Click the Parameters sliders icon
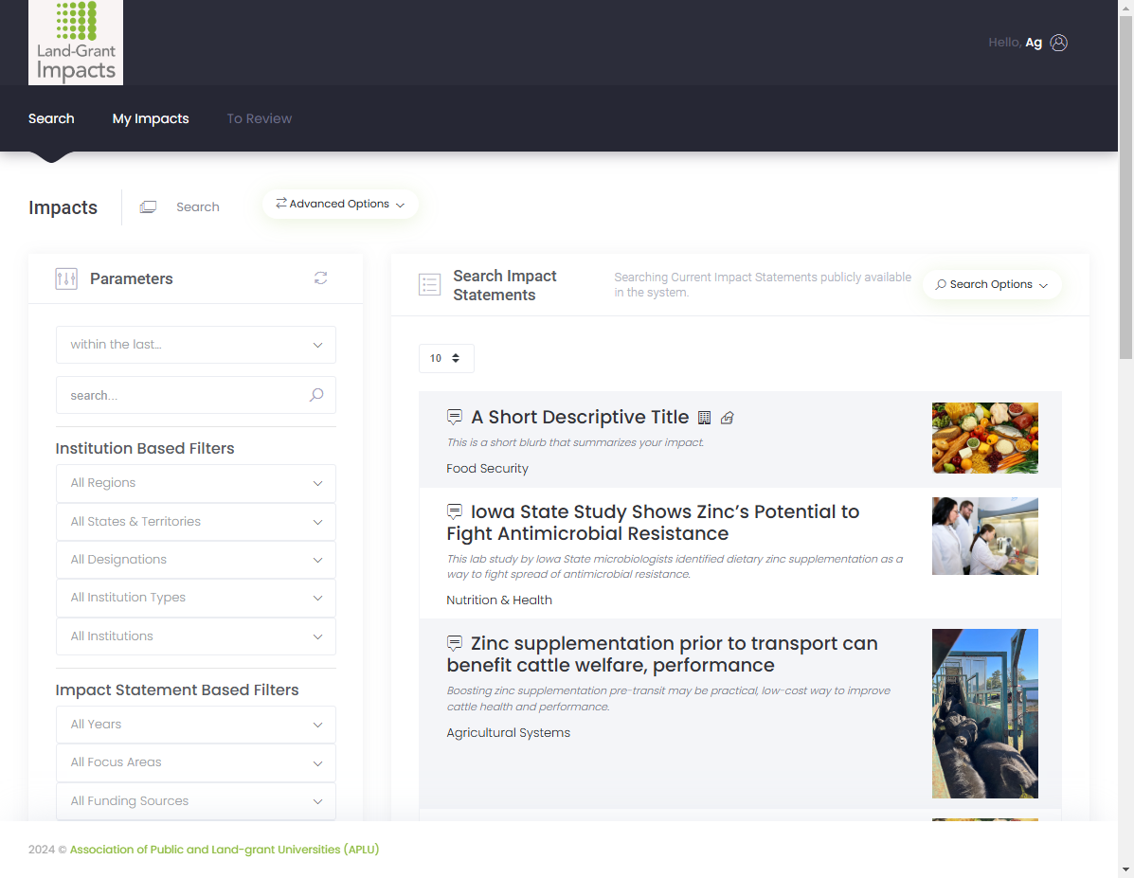 66,278
